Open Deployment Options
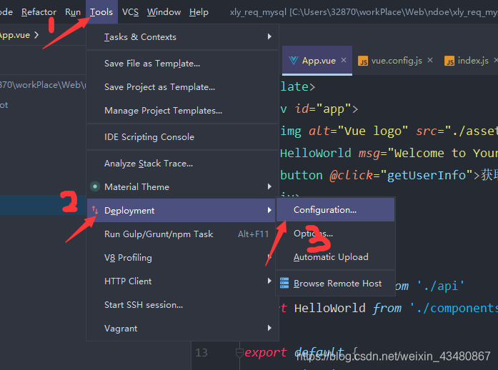The height and width of the screenshot is (370, 498). (335, 234)
